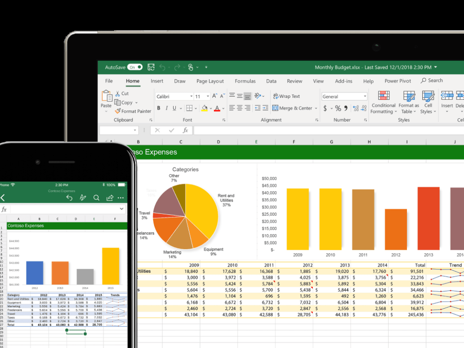464x348 pixels.
Task: Click the Save icon in the title bar
Action: [151, 67]
